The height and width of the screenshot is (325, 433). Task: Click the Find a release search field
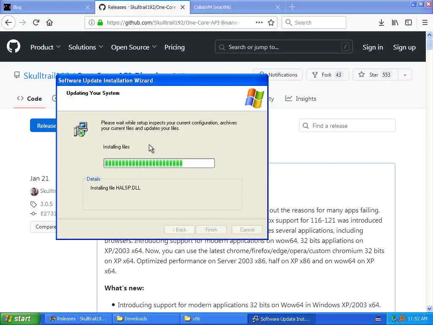pos(347,126)
